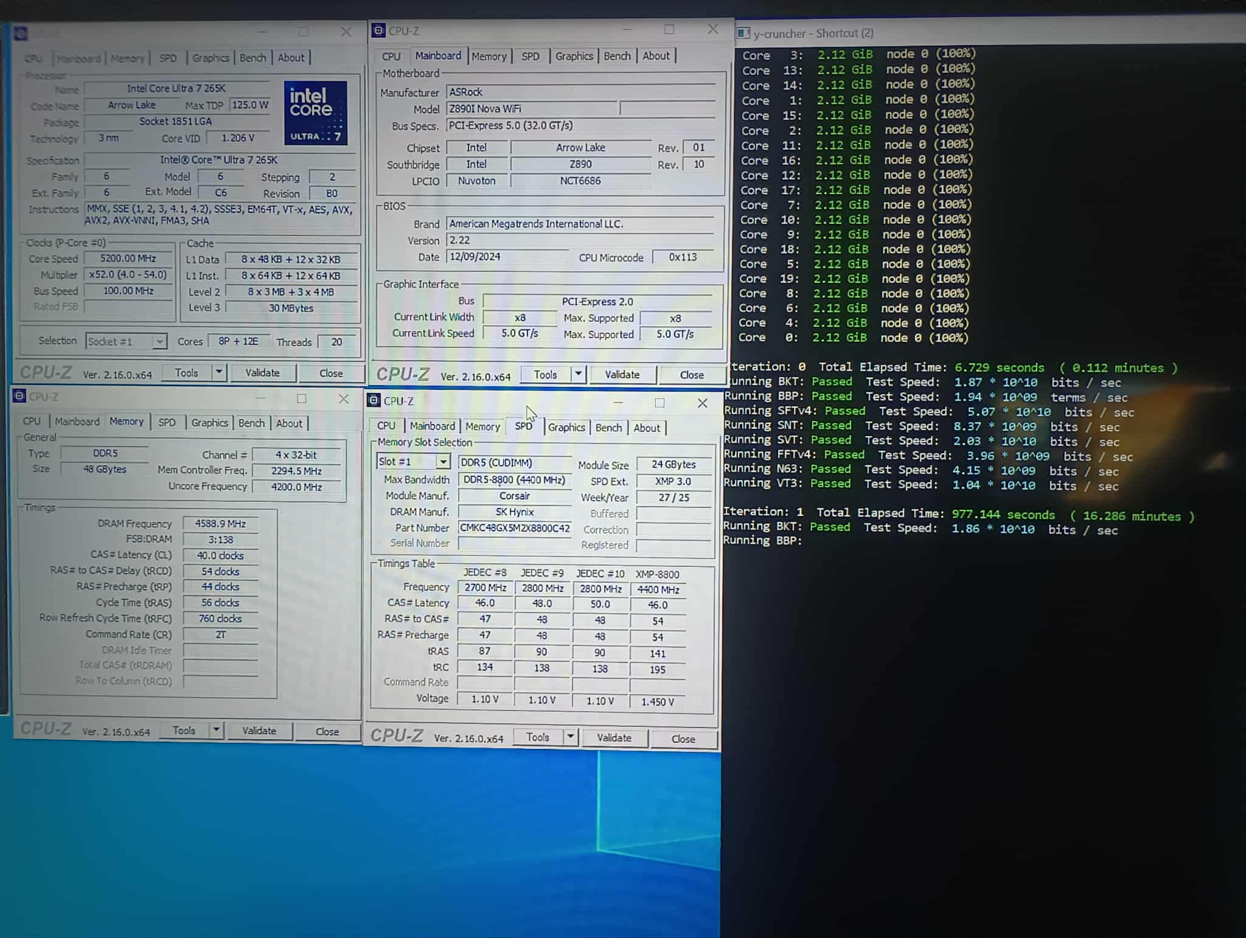
Task: Click Validate in top-left CPU window
Action: click(262, 373)
